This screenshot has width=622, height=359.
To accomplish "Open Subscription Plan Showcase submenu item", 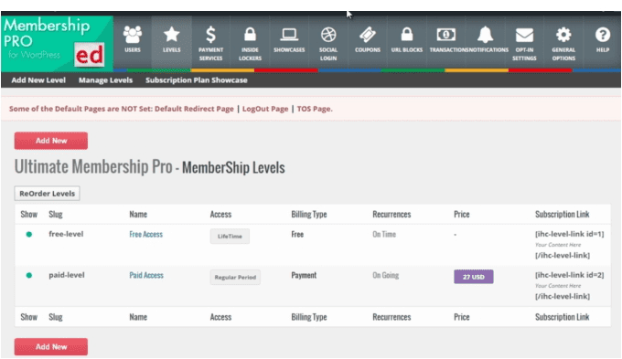I will [x=197, y=80].
